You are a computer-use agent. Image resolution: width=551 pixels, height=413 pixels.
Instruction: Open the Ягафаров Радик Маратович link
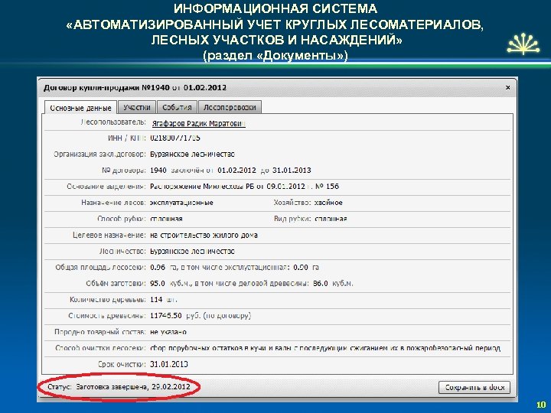tap(198, 124)
